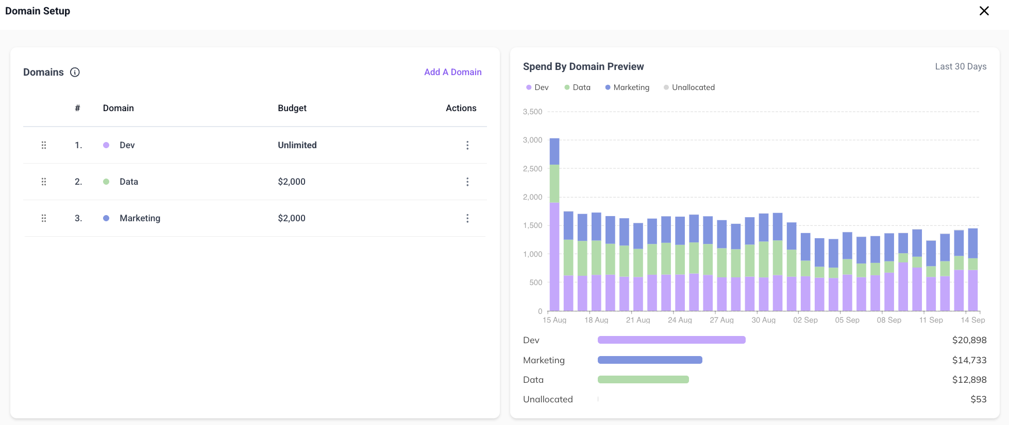Open the three-dot menu for Data
The width and height of the screenshot is (1009, 425).
click(467, 182)
